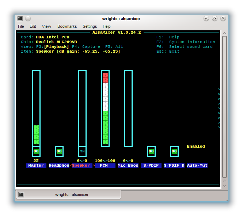
Task: Select the Master channel label
Action: pos(36,166)
